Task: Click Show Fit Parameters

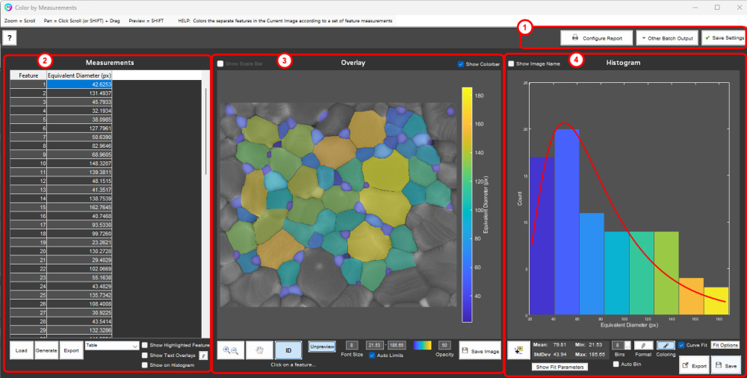Action: coord(560,367)
